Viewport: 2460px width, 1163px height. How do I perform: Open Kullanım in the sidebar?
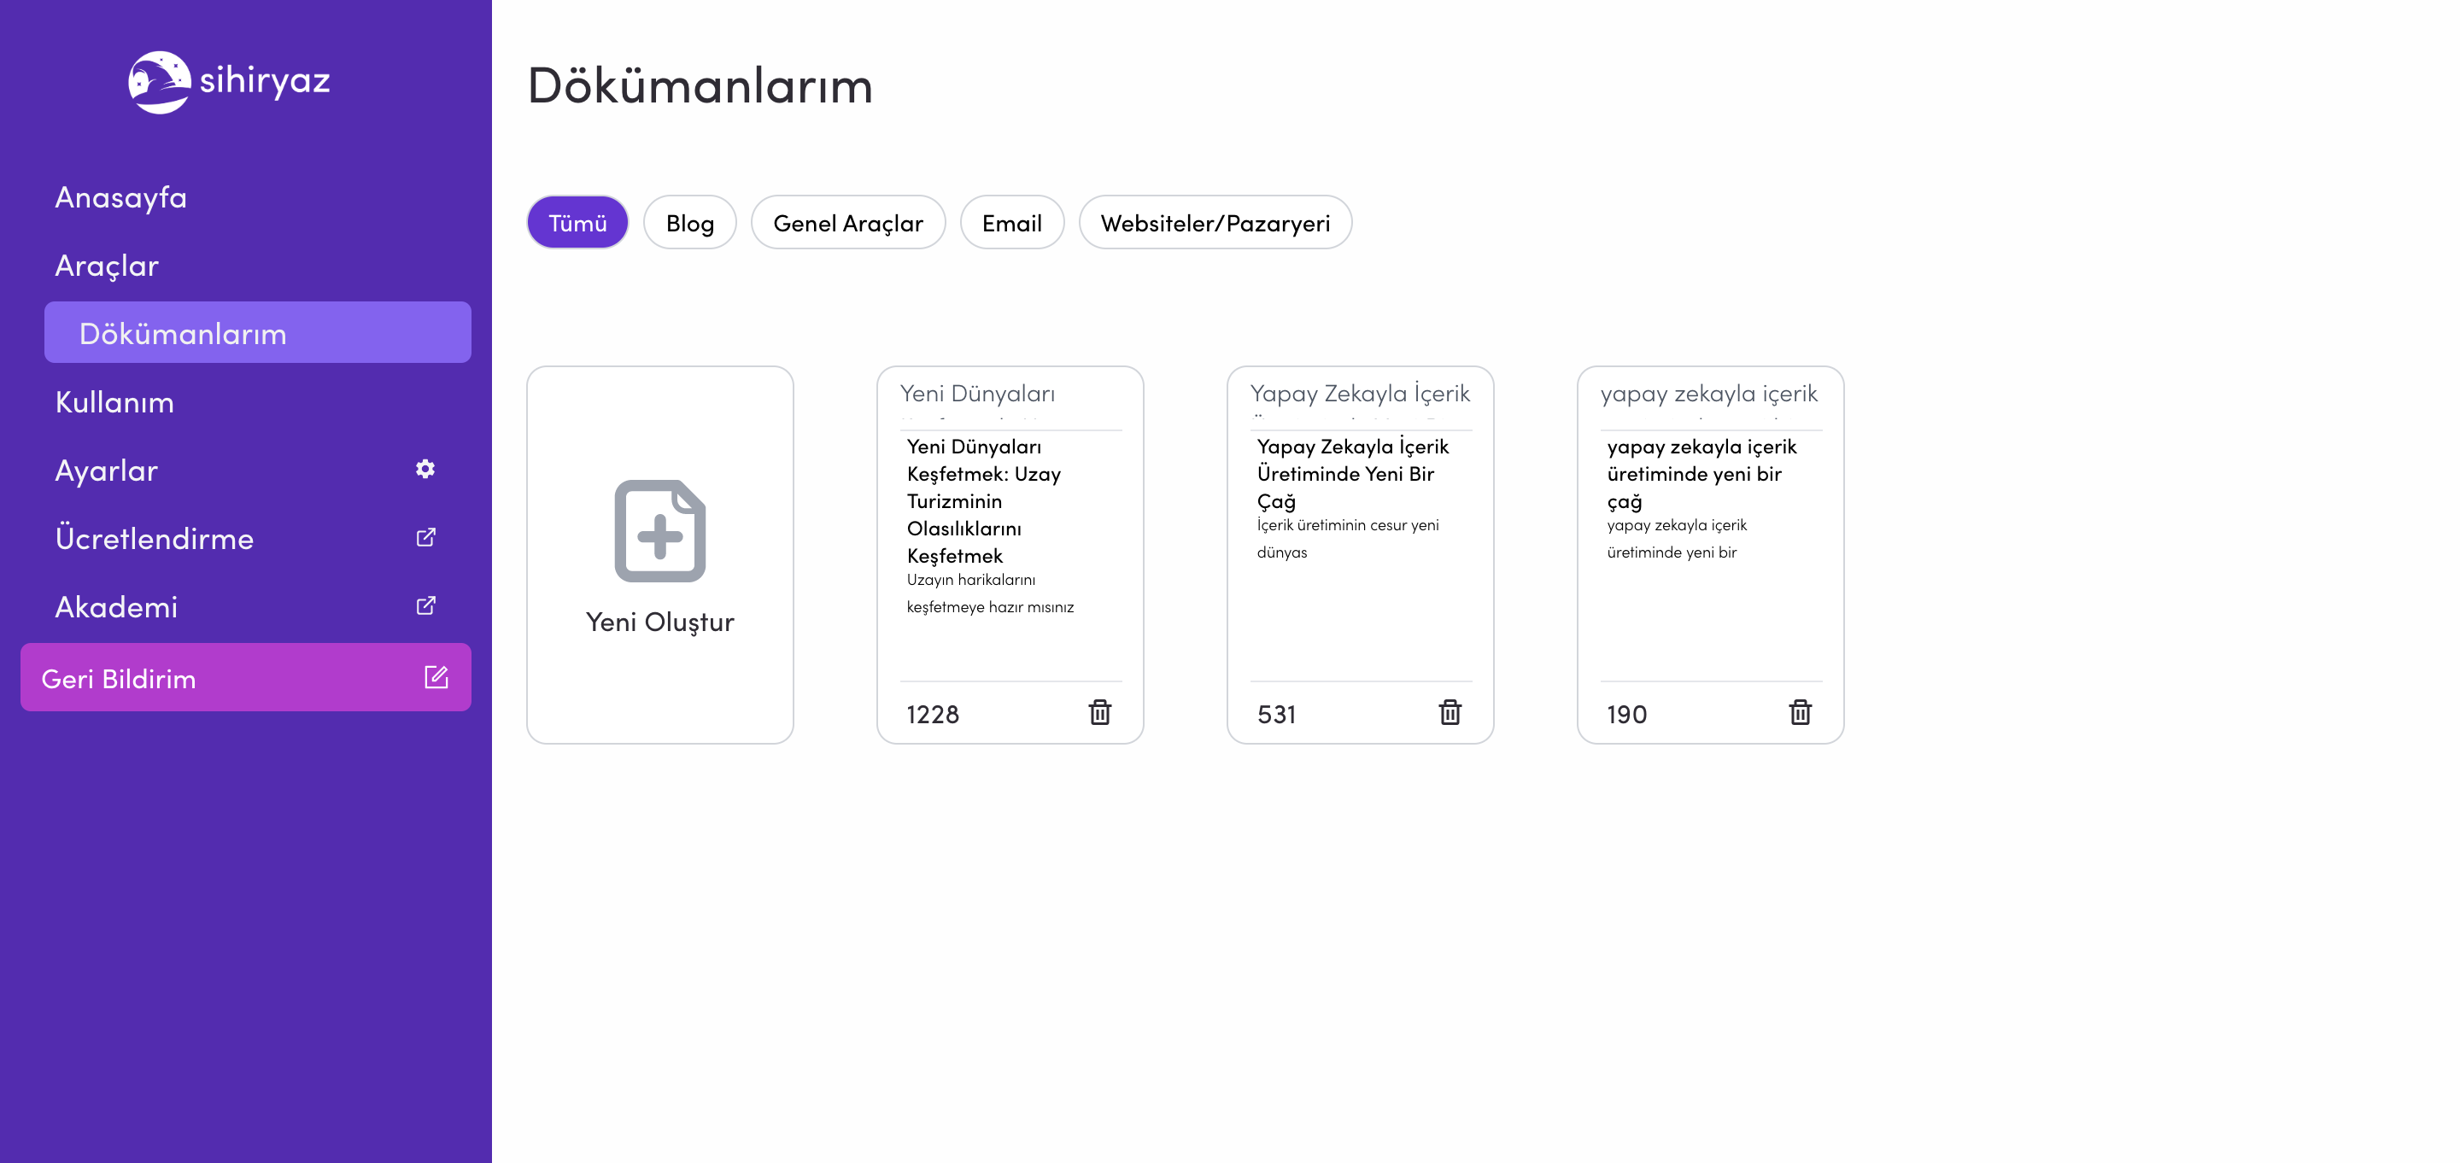point(114,402)
